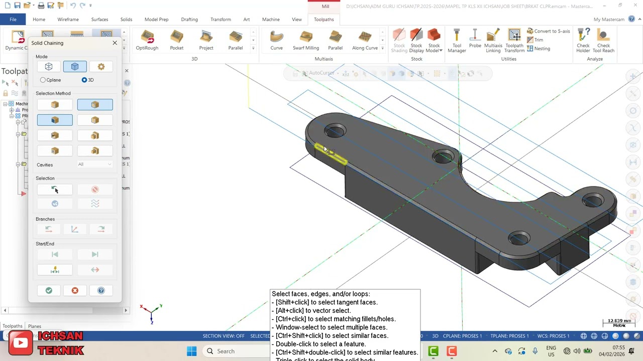The image size is (643, 361).
Task: Confirm chaining with the green OK button
Action: (x=49, y=290)
